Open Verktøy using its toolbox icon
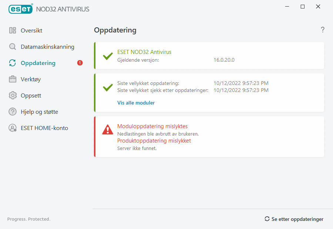 (12, 79)
